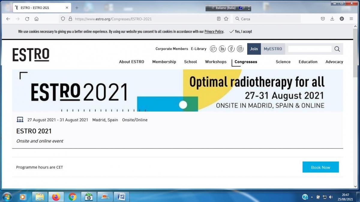Click the site search magnifier icon
The height and width of the screenshot is (202, 360).
point(337,49)
